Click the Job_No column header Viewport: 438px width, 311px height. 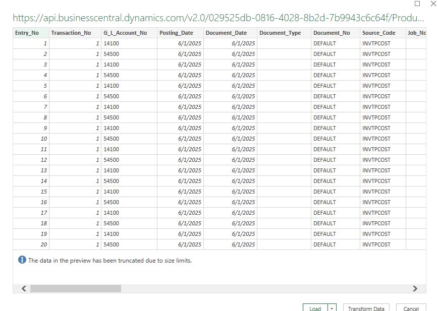[416, 33]
